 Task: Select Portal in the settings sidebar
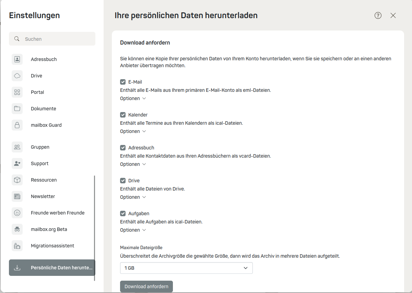click(52, 92)
